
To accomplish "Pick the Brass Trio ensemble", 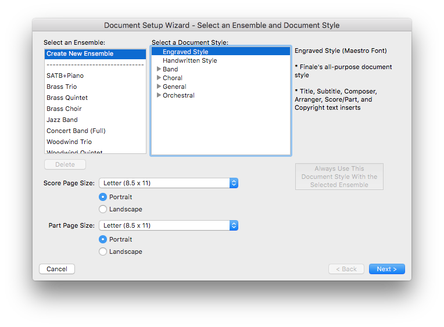I will point(95,87).
